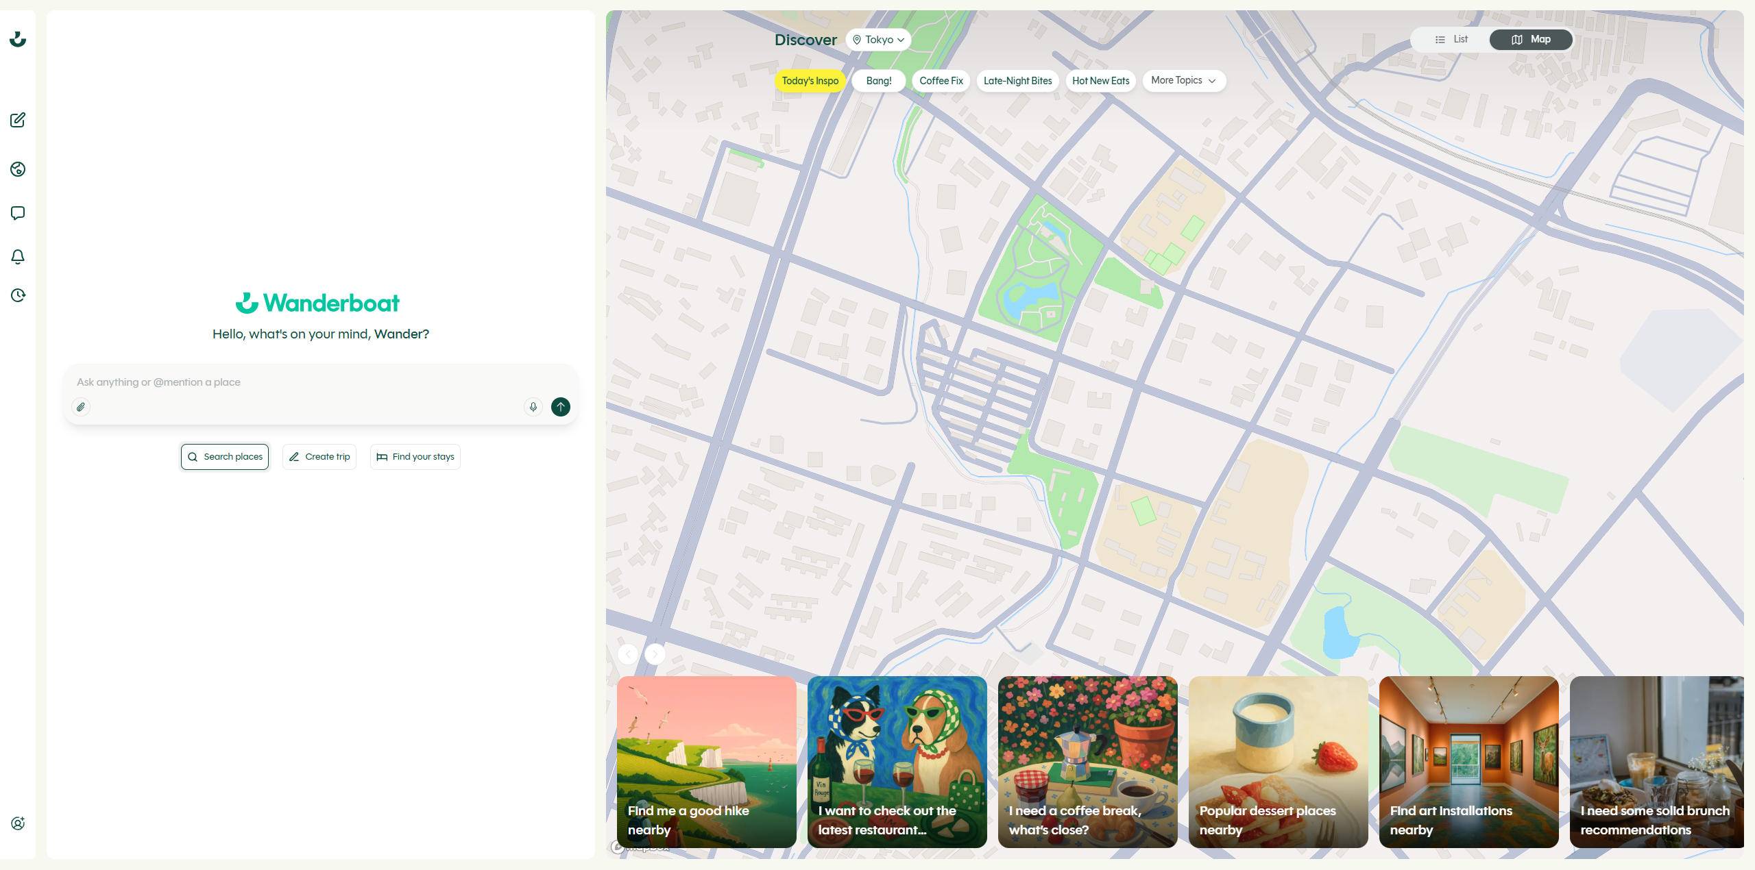Open the explore globe icon in sidebar
The width and height of the screenshot is (1755, 870).
point(18,169)
